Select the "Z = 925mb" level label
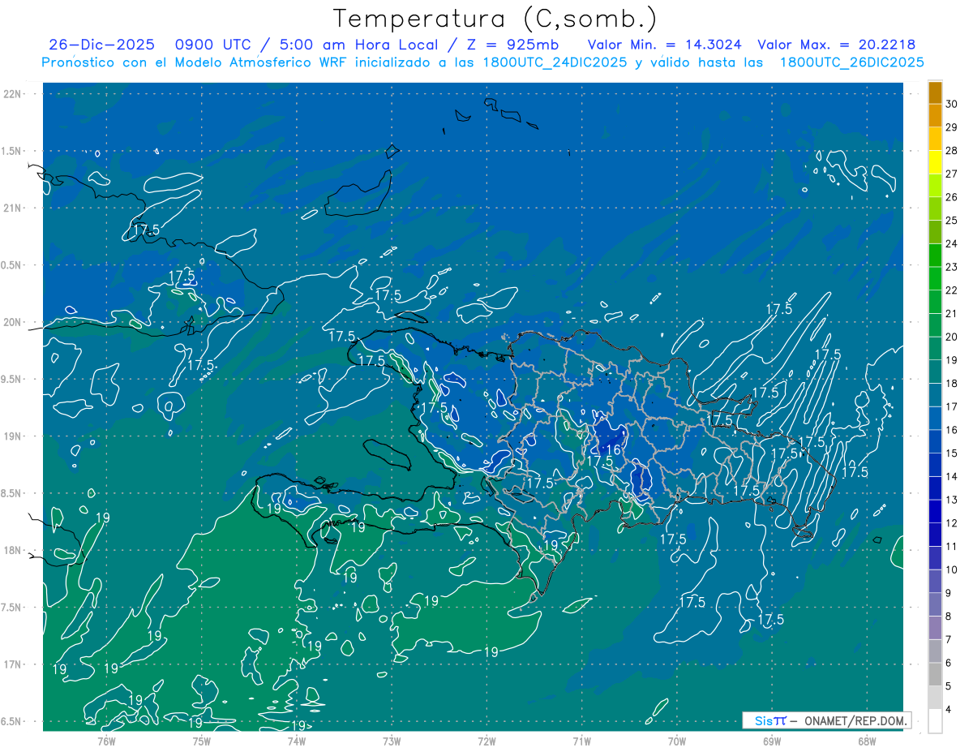 [512, 45]
